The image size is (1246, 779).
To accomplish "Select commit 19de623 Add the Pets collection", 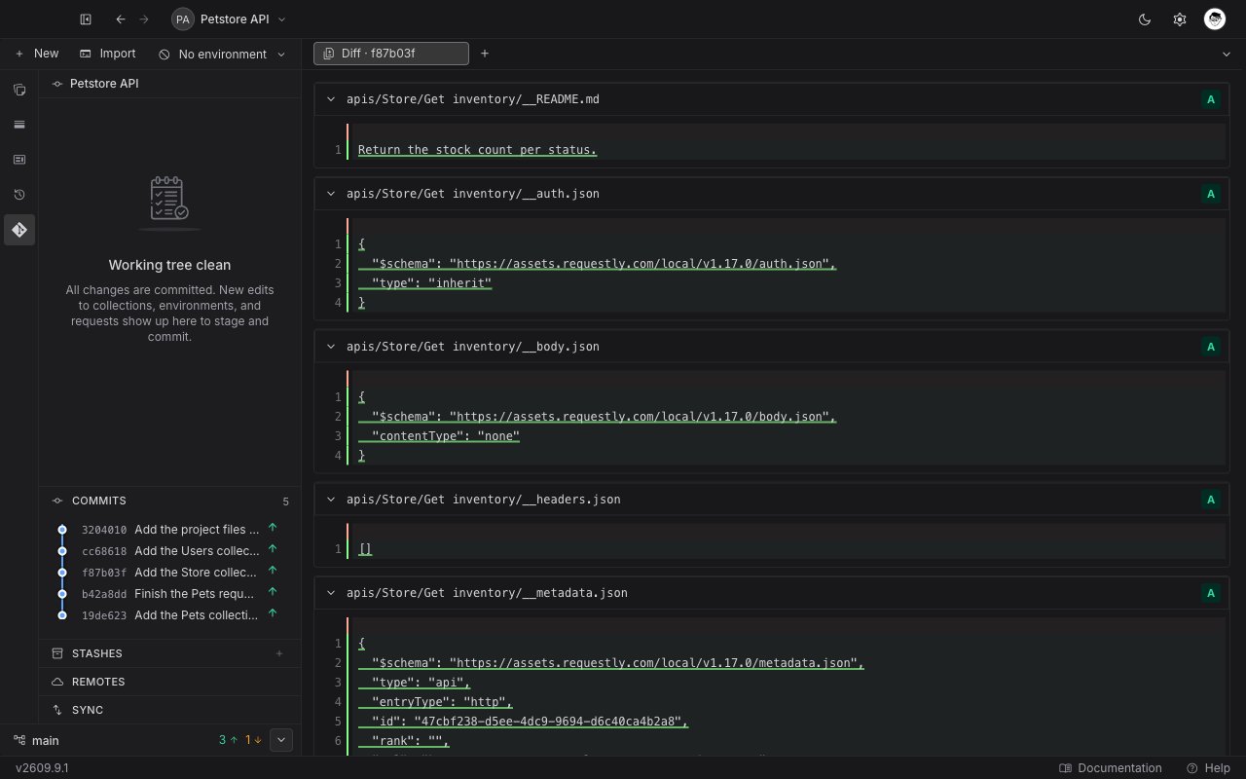I will pyautogui.click(x=169, y=615).
